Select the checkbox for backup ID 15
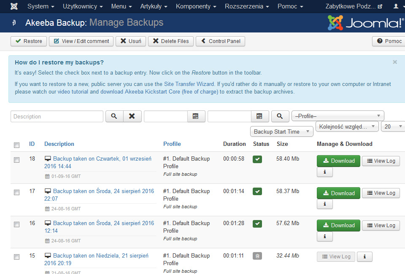 pos(17,257)
